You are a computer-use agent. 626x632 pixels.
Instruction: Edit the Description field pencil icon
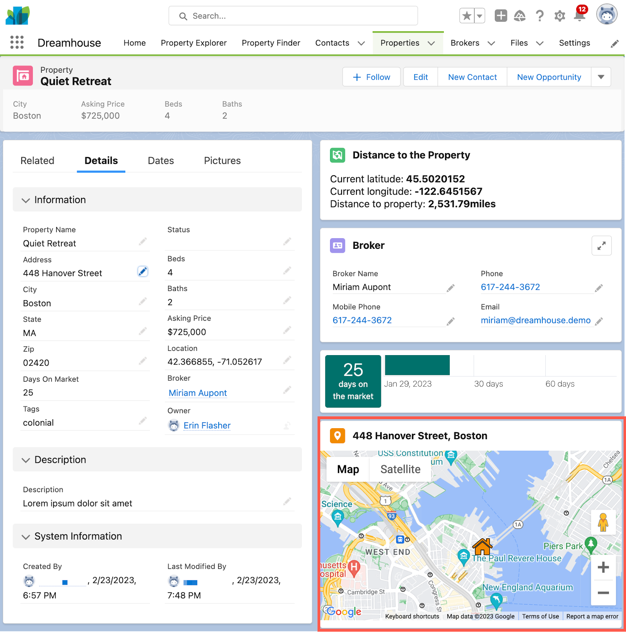click(x=287, y=501)
